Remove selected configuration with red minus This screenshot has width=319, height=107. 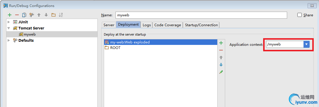[x=17, y=15]
